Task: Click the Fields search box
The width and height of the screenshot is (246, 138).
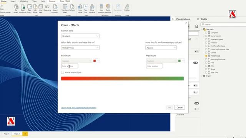Action: point(223,25)
